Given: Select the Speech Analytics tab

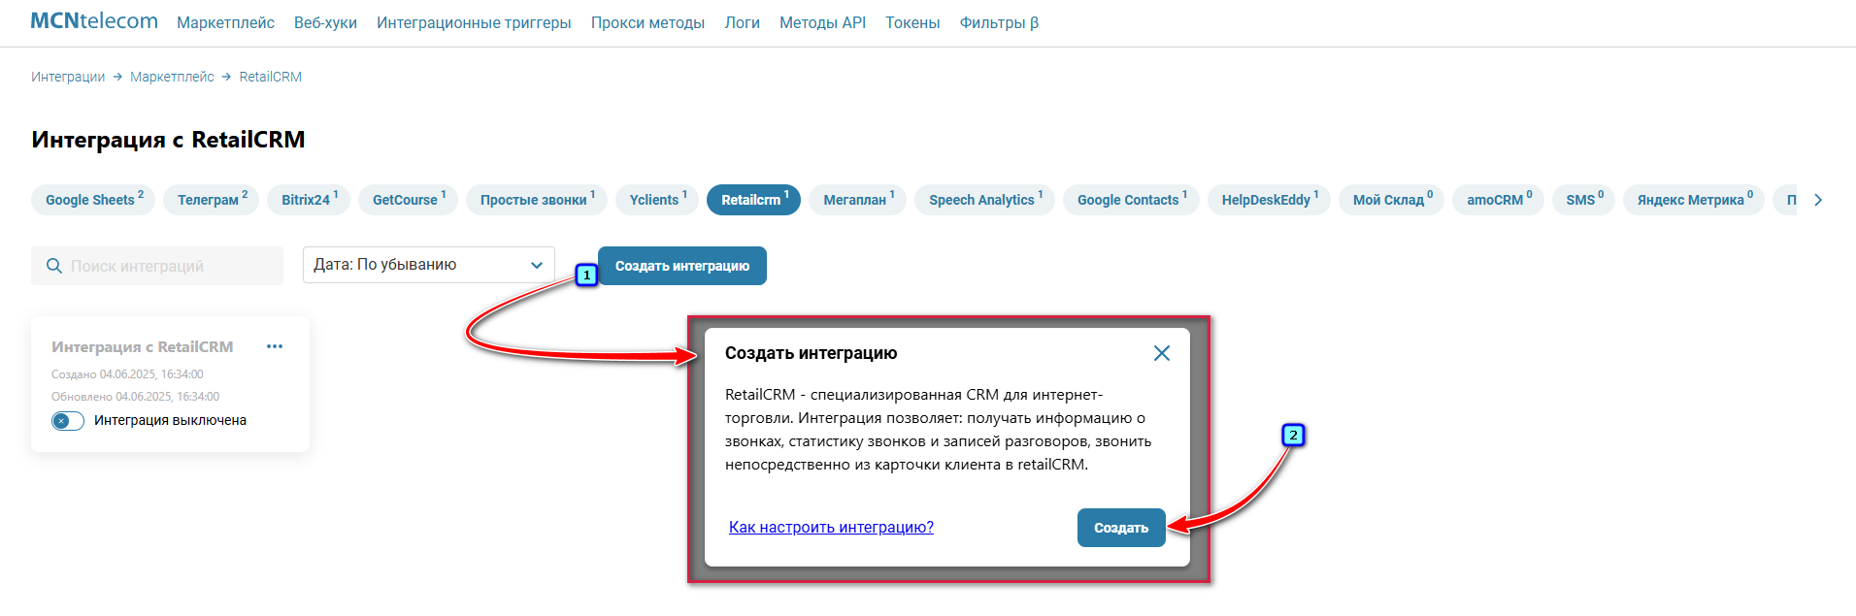Looking at the screenshot, I should click(984, 200).
